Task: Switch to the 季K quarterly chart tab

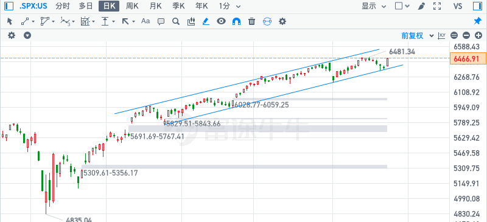Action: pos(178,6)
